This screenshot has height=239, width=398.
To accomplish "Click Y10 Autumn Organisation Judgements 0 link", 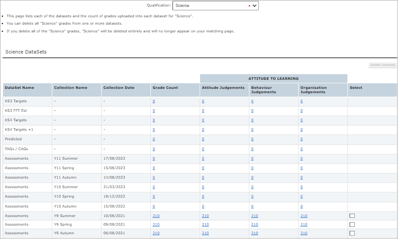I will tap(302, 206).
